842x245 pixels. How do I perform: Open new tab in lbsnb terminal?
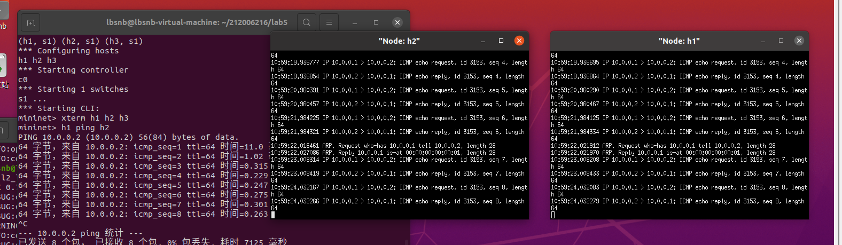click(x=30, y=22)
